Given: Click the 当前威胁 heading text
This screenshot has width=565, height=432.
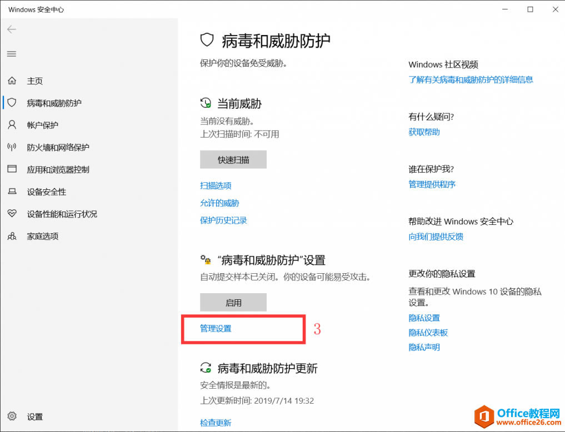Looking at the screenshot, I should [x=239, y=104].
